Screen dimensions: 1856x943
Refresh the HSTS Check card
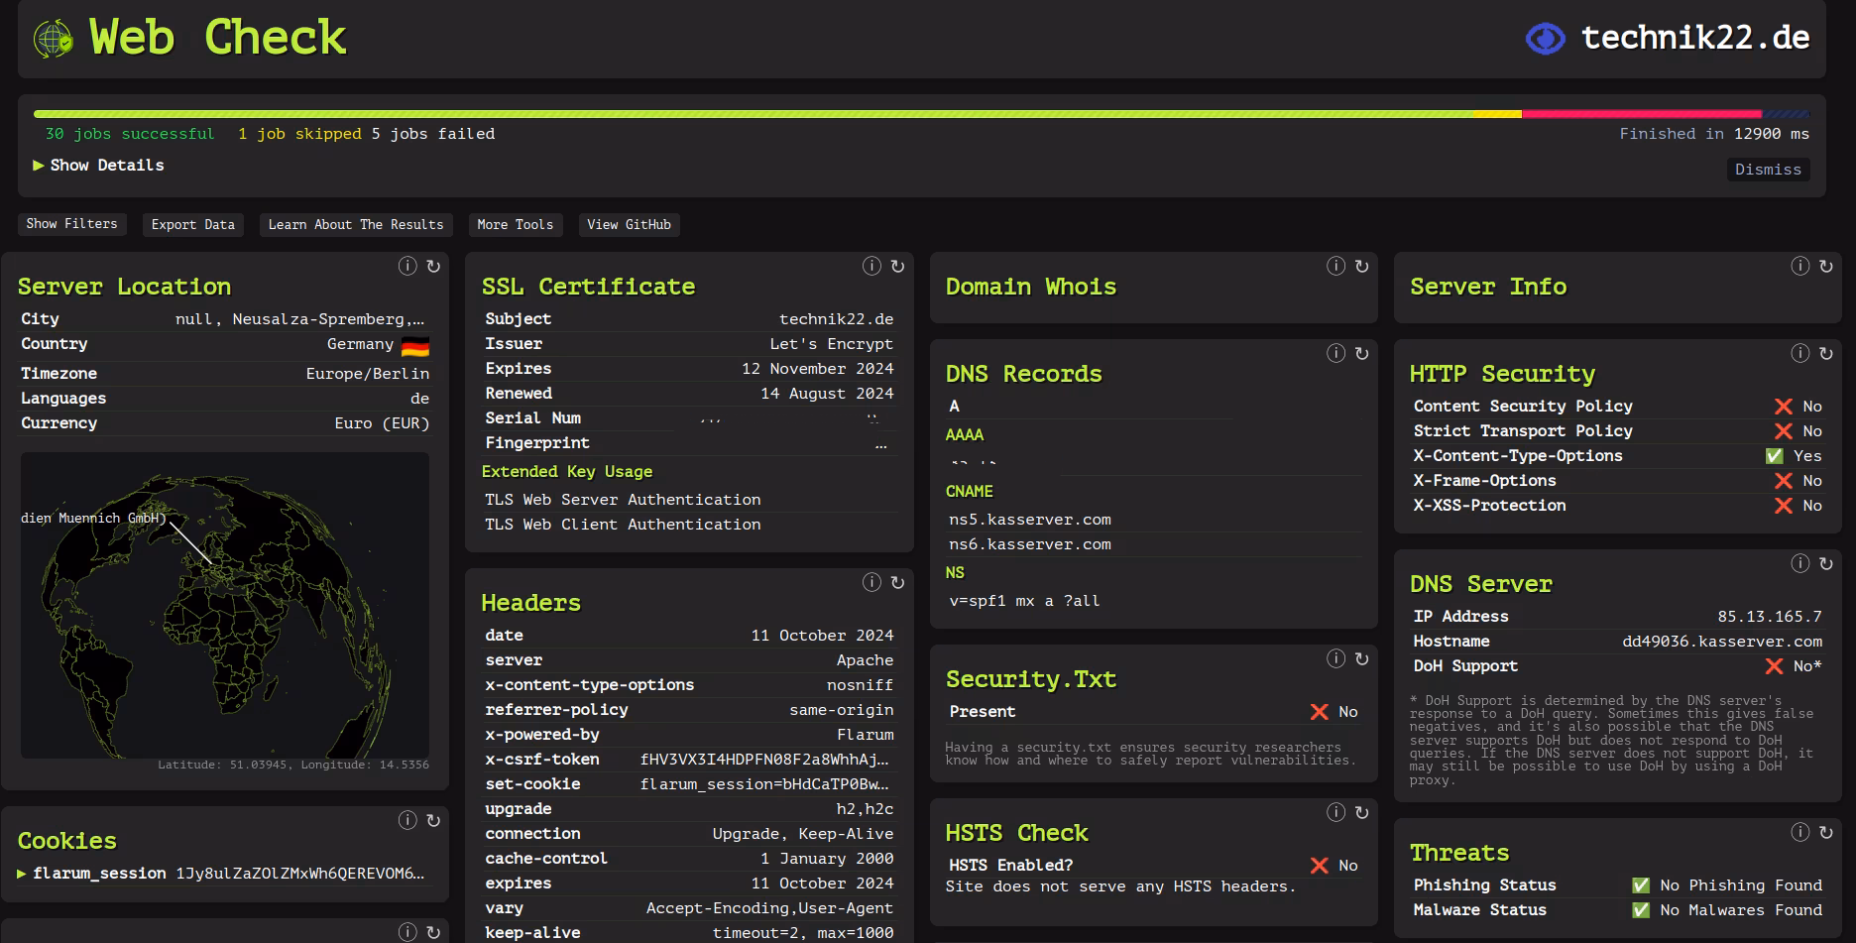click(x=1361, y=812)
